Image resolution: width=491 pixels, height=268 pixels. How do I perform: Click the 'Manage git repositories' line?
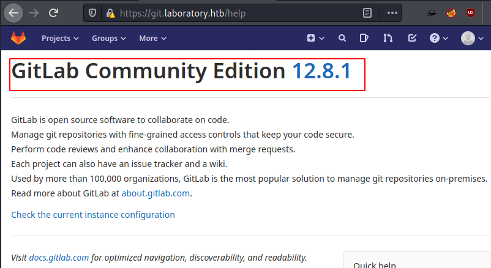(182, 135)
